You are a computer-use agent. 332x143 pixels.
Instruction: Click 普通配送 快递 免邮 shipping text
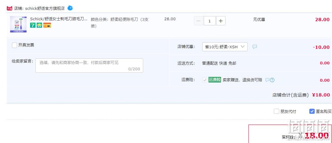pos(219,63)
